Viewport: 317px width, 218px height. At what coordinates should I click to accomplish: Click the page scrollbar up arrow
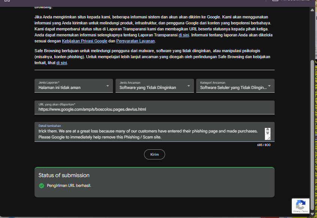(312, 10)
